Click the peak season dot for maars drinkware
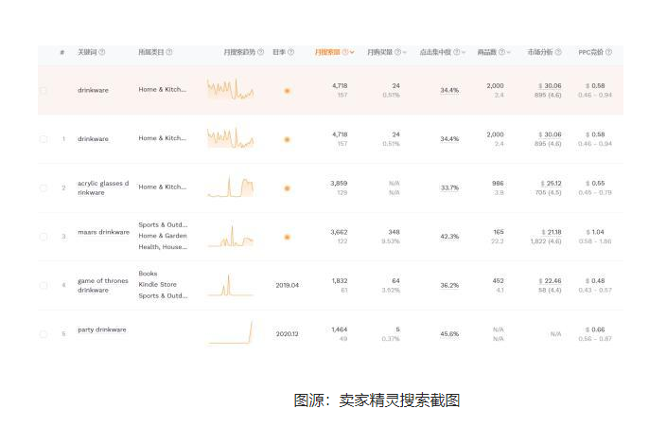 (x=287, y=237)
